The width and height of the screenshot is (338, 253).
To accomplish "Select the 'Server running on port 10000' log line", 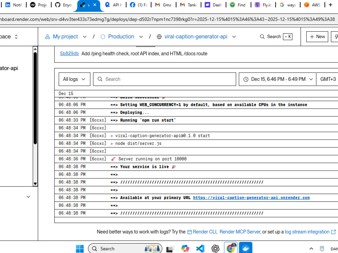I will tap(196, 159).
